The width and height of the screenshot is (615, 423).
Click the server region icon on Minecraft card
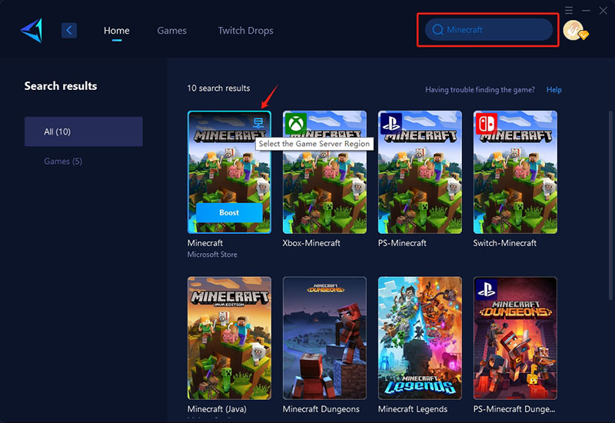pos(258,123)
